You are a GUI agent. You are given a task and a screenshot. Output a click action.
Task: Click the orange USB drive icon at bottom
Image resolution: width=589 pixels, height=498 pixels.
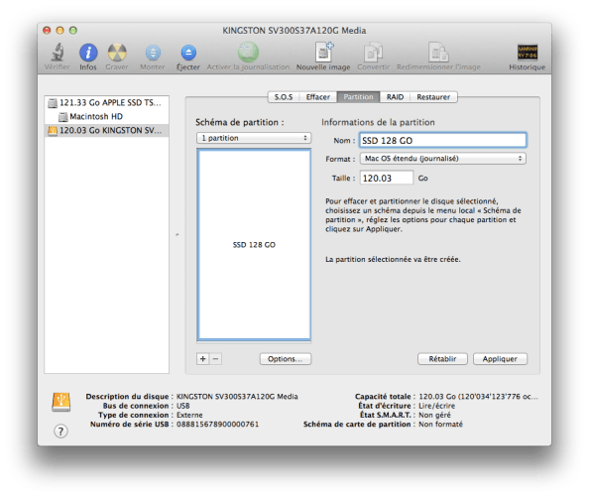click(60, 402)
